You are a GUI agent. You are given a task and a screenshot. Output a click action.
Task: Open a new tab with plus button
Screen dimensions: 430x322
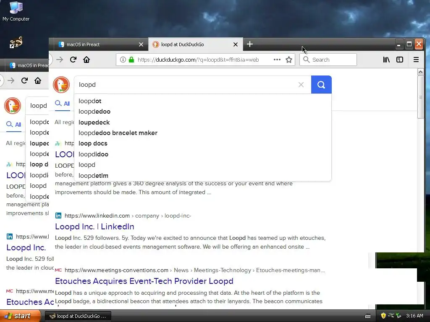coord(249,44)
